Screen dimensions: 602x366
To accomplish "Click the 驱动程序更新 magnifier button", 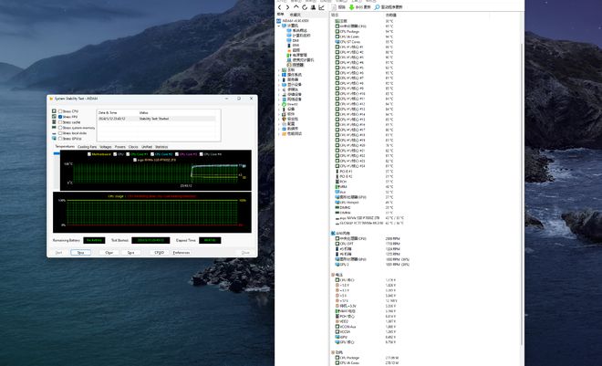I will [x=389, y=7].
